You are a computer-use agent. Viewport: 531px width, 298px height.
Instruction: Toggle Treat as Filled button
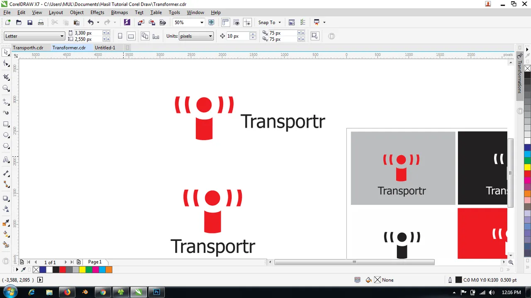coord(314,36)
